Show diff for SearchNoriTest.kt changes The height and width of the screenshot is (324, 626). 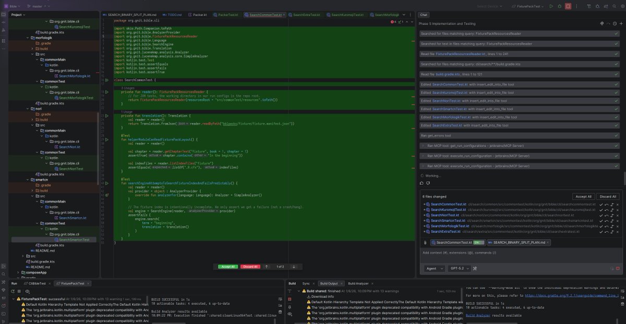(612, 215)
